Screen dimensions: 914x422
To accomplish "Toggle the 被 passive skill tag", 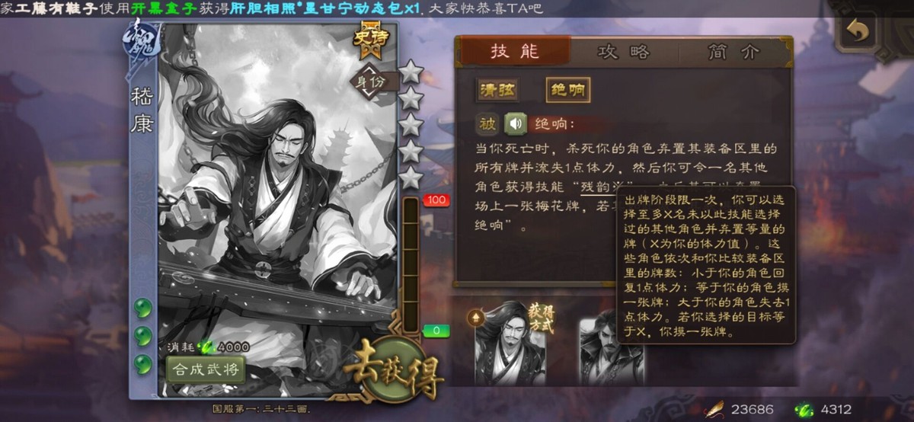I will 487,123.
